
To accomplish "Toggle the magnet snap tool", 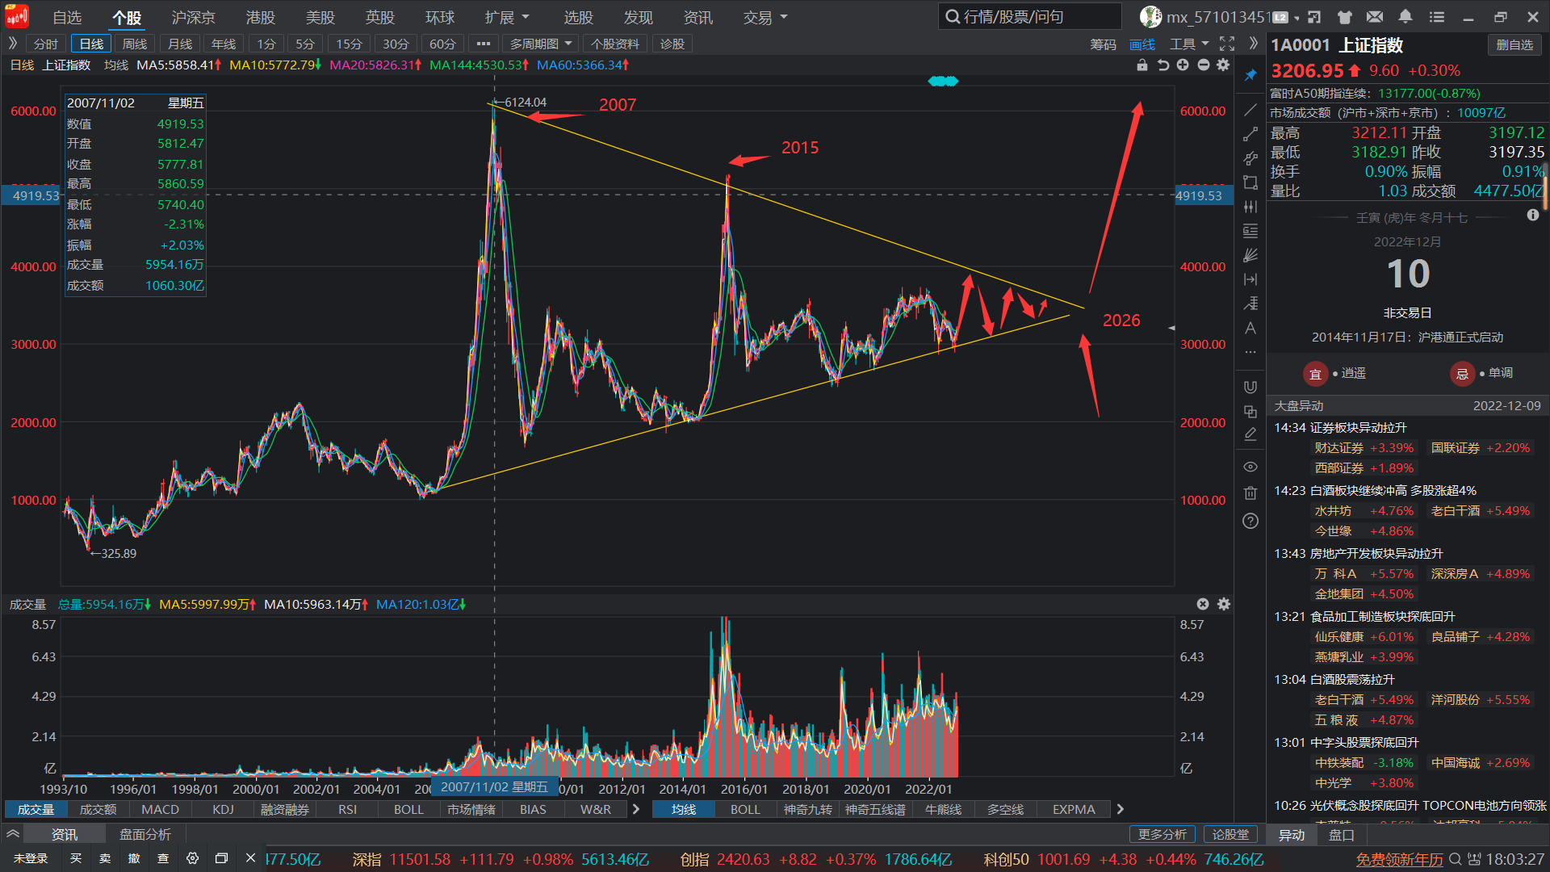I will (x=1250, y=387).
